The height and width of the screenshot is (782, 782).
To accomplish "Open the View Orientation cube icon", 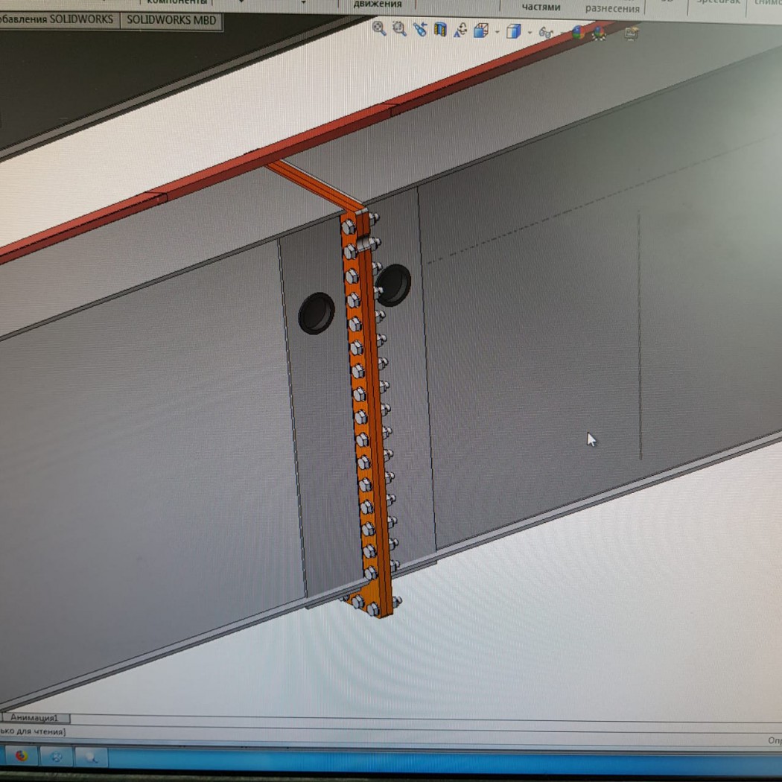I will (x=480, y=31).
